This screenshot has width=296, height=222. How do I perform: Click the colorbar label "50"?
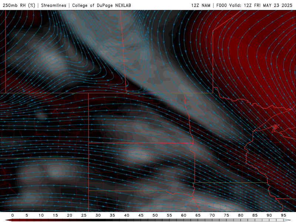[155, 215]
